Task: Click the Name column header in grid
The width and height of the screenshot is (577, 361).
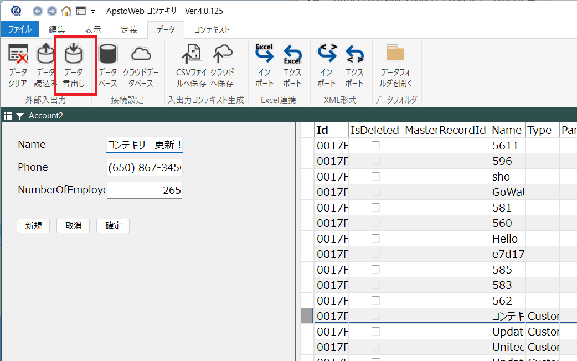Action: [x=507, y=130]
